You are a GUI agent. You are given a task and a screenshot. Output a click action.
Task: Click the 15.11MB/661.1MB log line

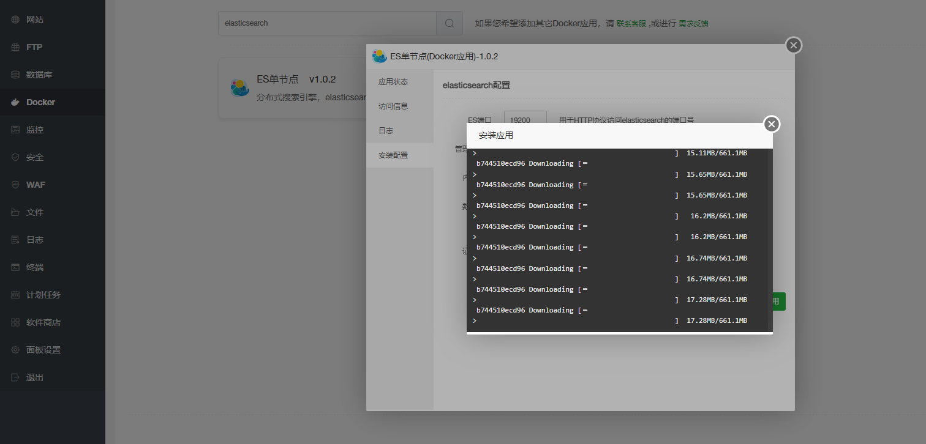[x=717, y=153]
